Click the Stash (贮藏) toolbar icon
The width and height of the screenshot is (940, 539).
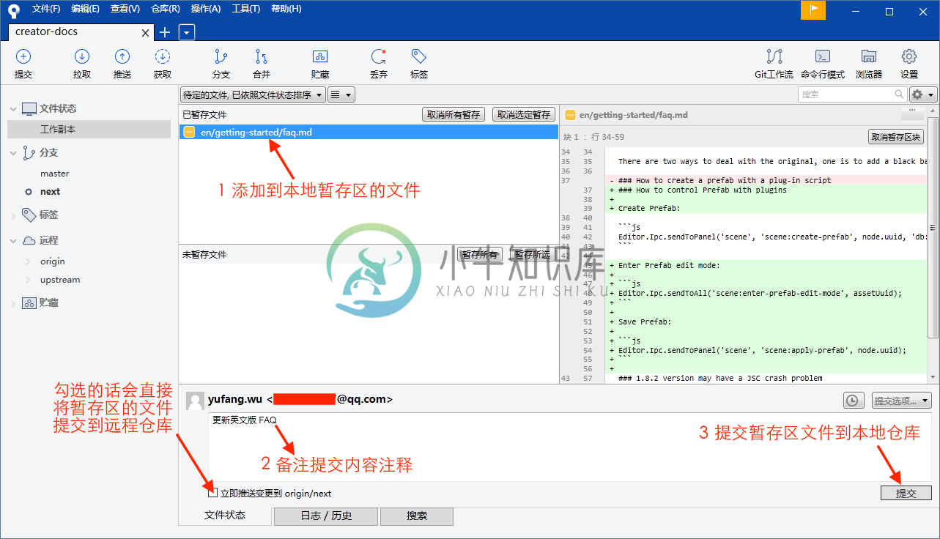click(x=319, y=57)
